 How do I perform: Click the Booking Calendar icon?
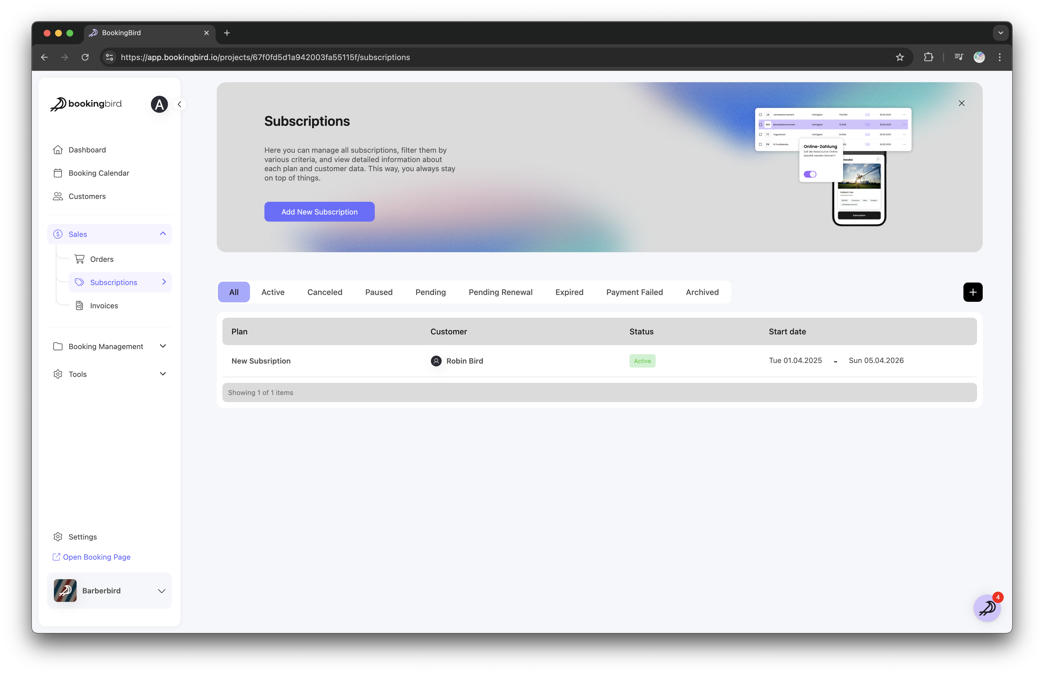pos(58,173)
